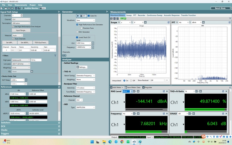Pop out the THD+N Ratio meter

tap(224, 91)
